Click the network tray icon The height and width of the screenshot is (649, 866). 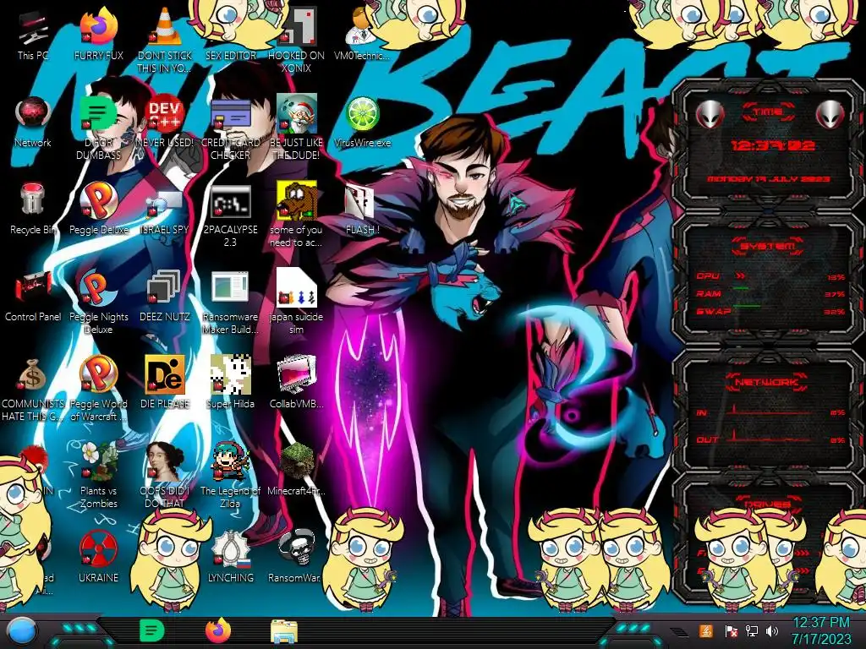click(751, 630)
